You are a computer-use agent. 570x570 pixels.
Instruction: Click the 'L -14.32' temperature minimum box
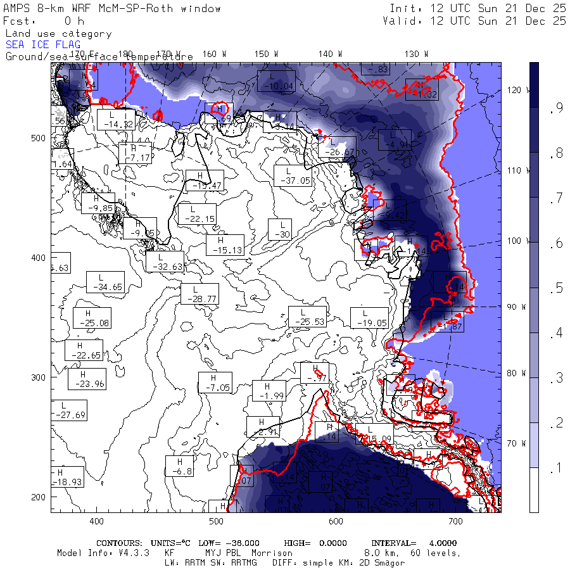click(116, 120)
